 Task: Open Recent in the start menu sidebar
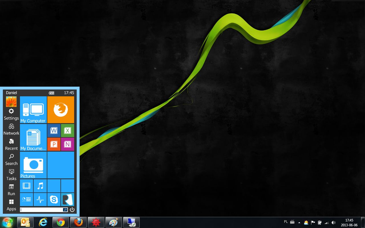coord(11,144)
